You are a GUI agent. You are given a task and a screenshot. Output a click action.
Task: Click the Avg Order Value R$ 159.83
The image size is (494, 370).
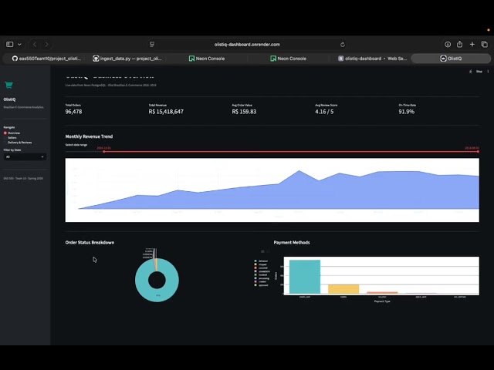(x=244, y=112)
